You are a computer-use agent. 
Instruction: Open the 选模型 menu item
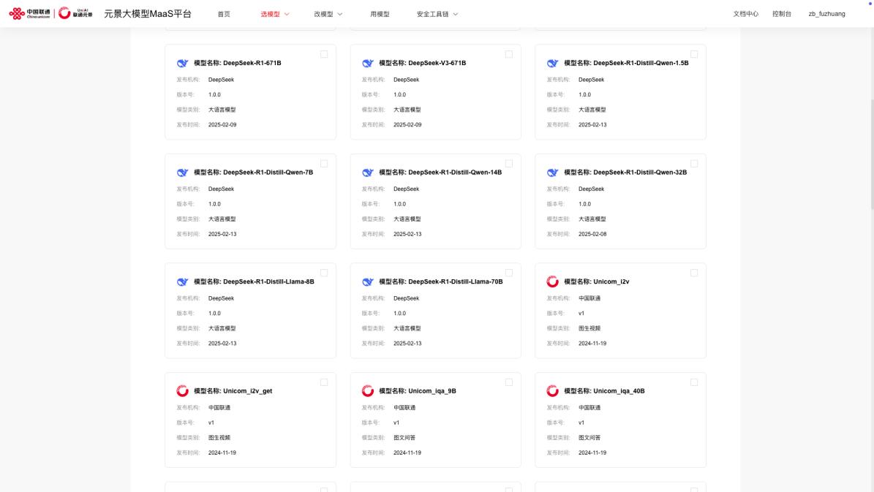pos(271,14)
